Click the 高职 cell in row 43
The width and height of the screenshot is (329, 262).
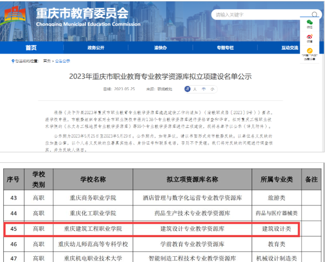(x=38, y=198)
